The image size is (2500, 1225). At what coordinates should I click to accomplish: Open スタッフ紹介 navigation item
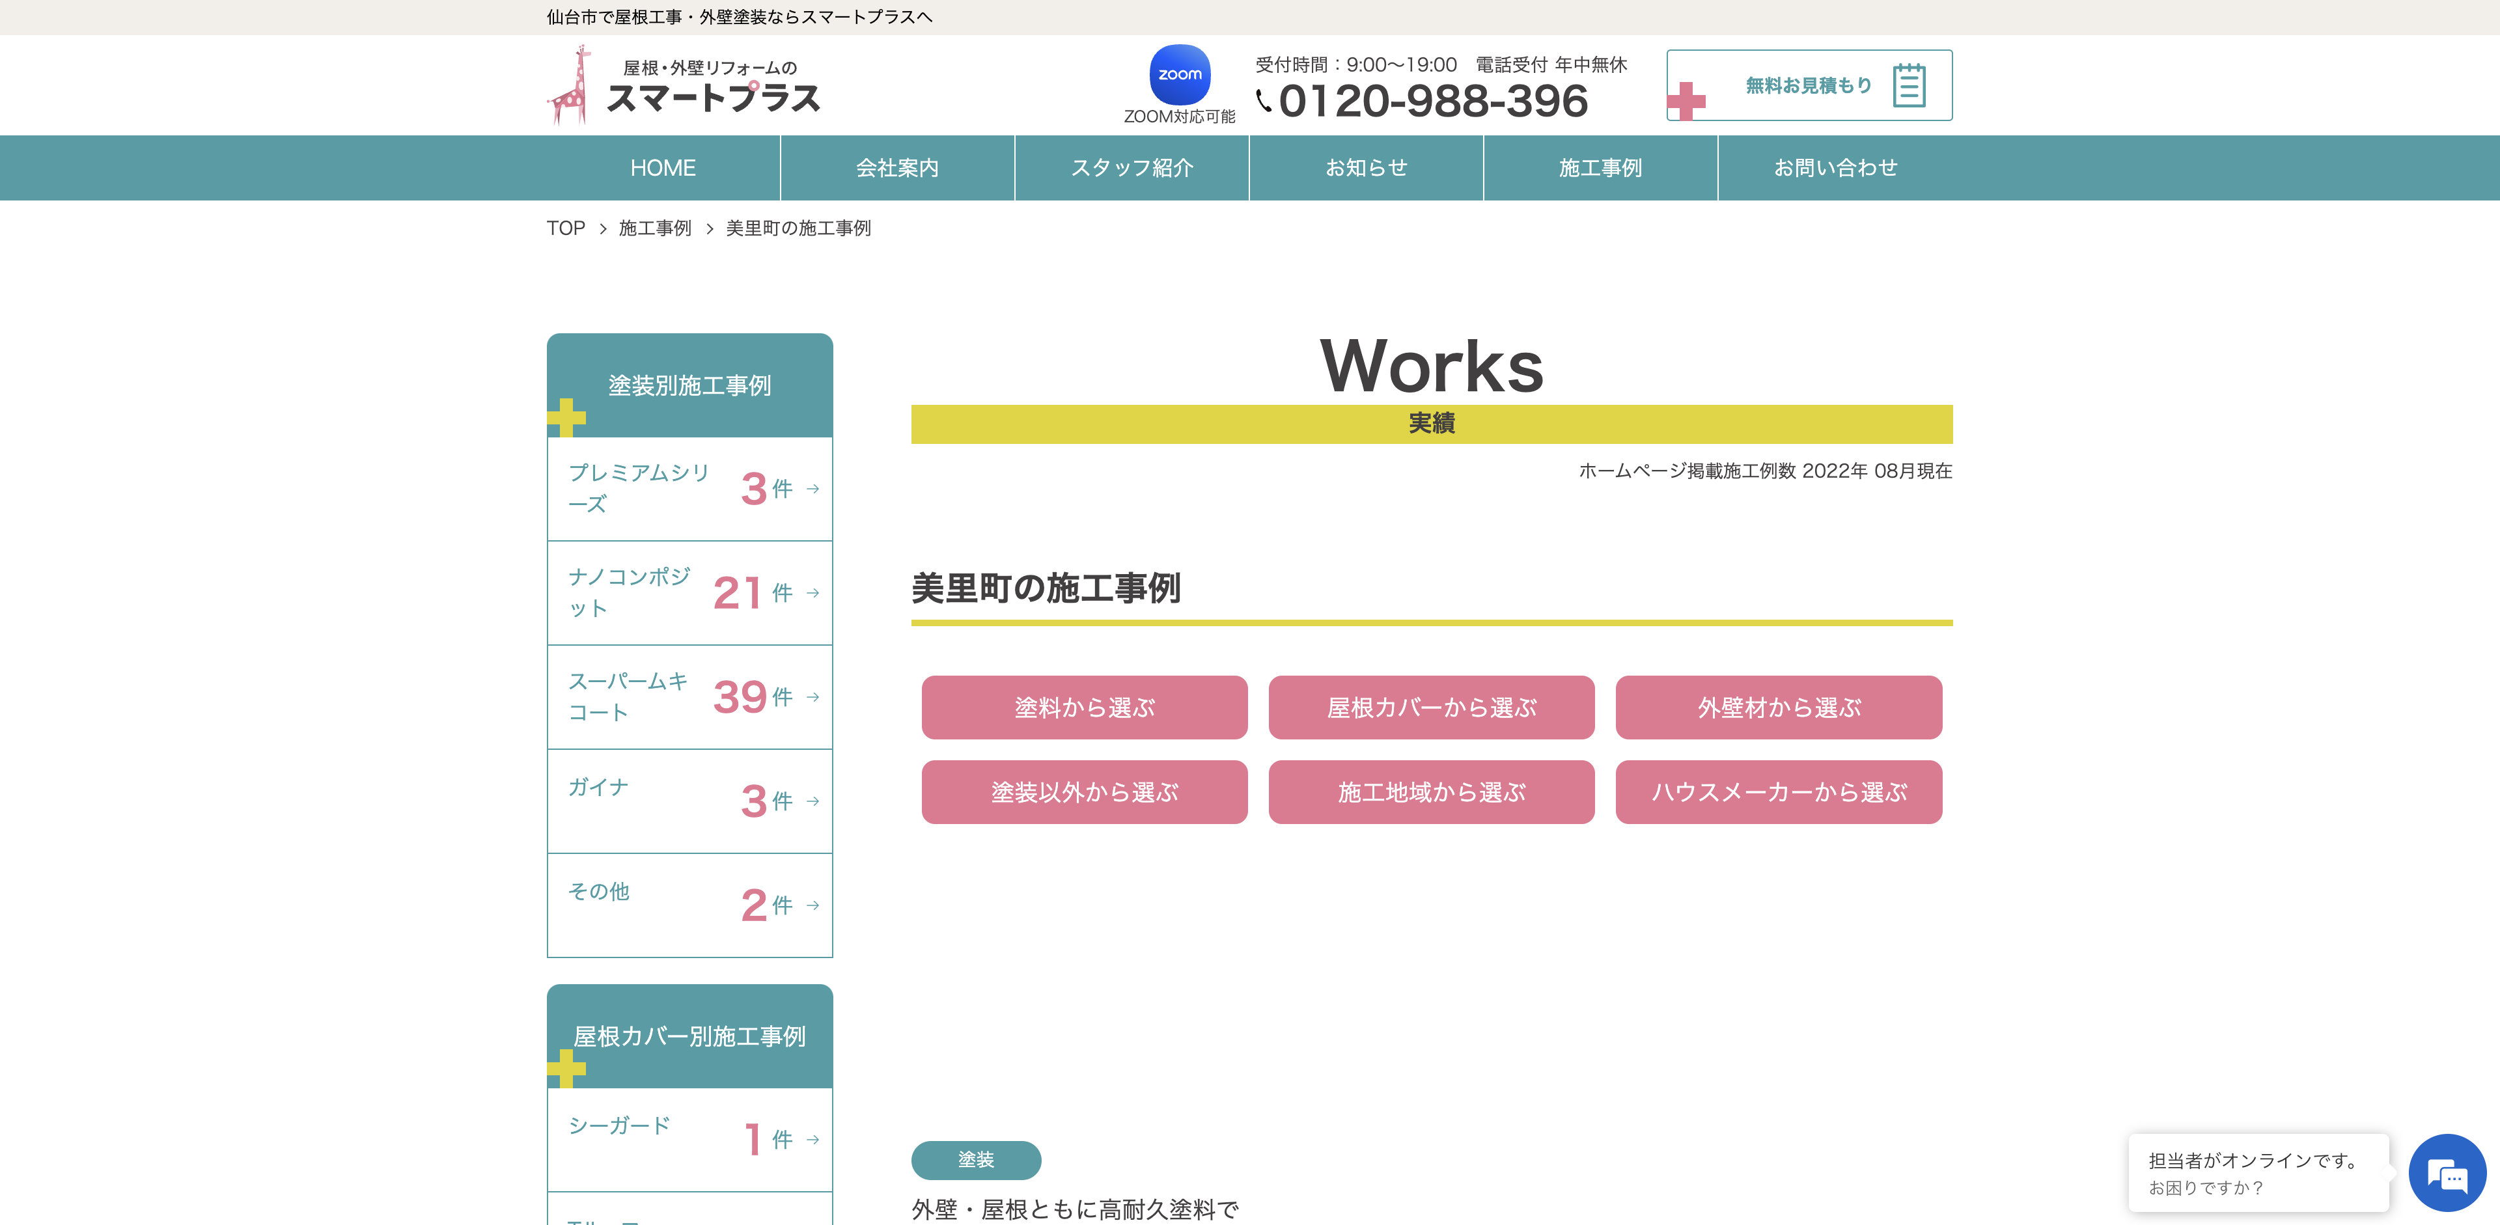tap(1132, 168)
